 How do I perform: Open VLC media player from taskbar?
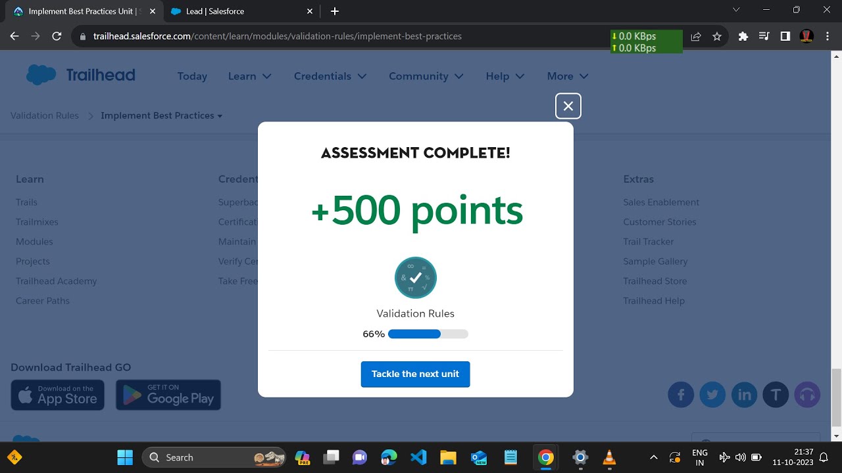pos(609,457)
